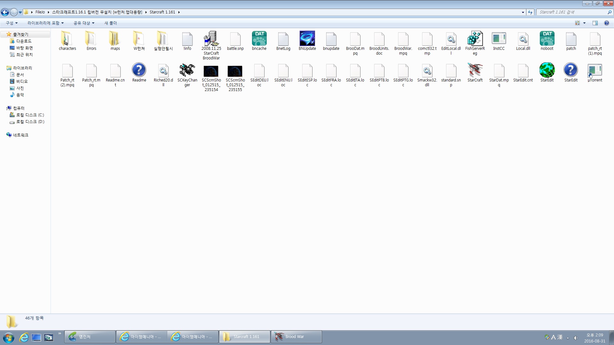Refresh the current folder

[530, 12]
